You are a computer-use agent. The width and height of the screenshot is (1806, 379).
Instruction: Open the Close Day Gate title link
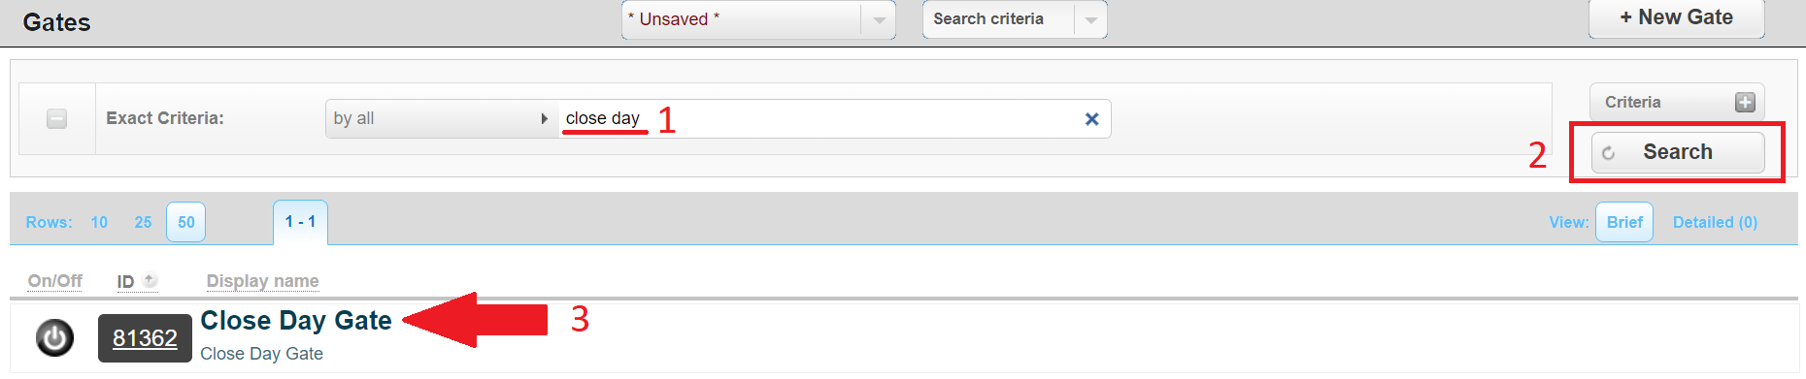(296, 320)
